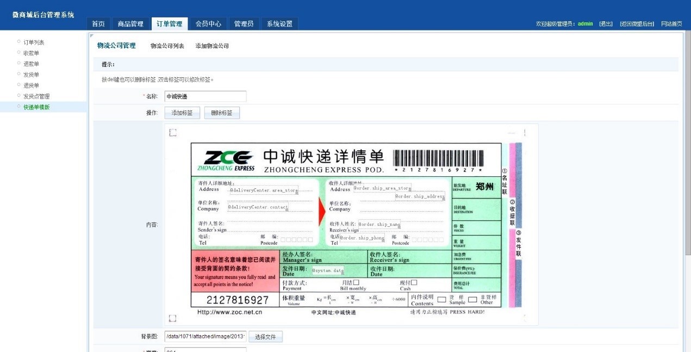
Task: Click the top-left corner handle icon of canvas
Action: (x=173, y=133)
